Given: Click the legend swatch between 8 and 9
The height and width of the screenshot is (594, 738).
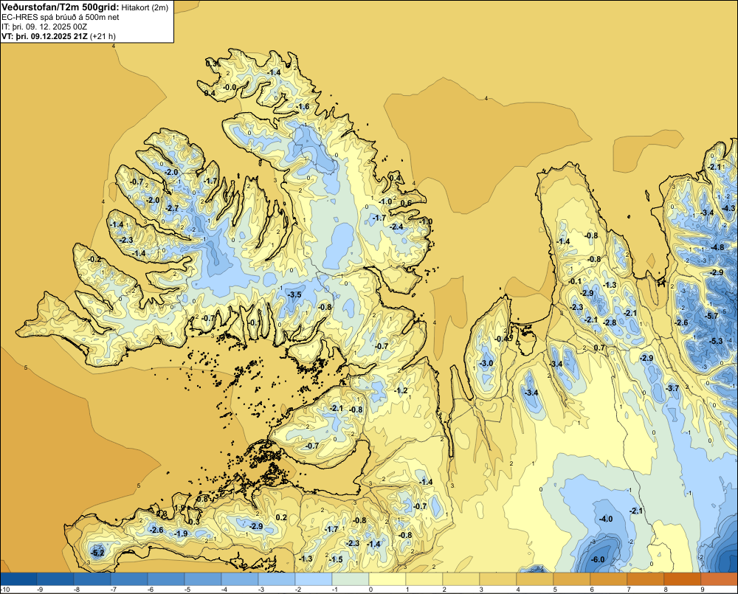Looking at the screenshot, I should pyautogui.click(x=683, y=579).
